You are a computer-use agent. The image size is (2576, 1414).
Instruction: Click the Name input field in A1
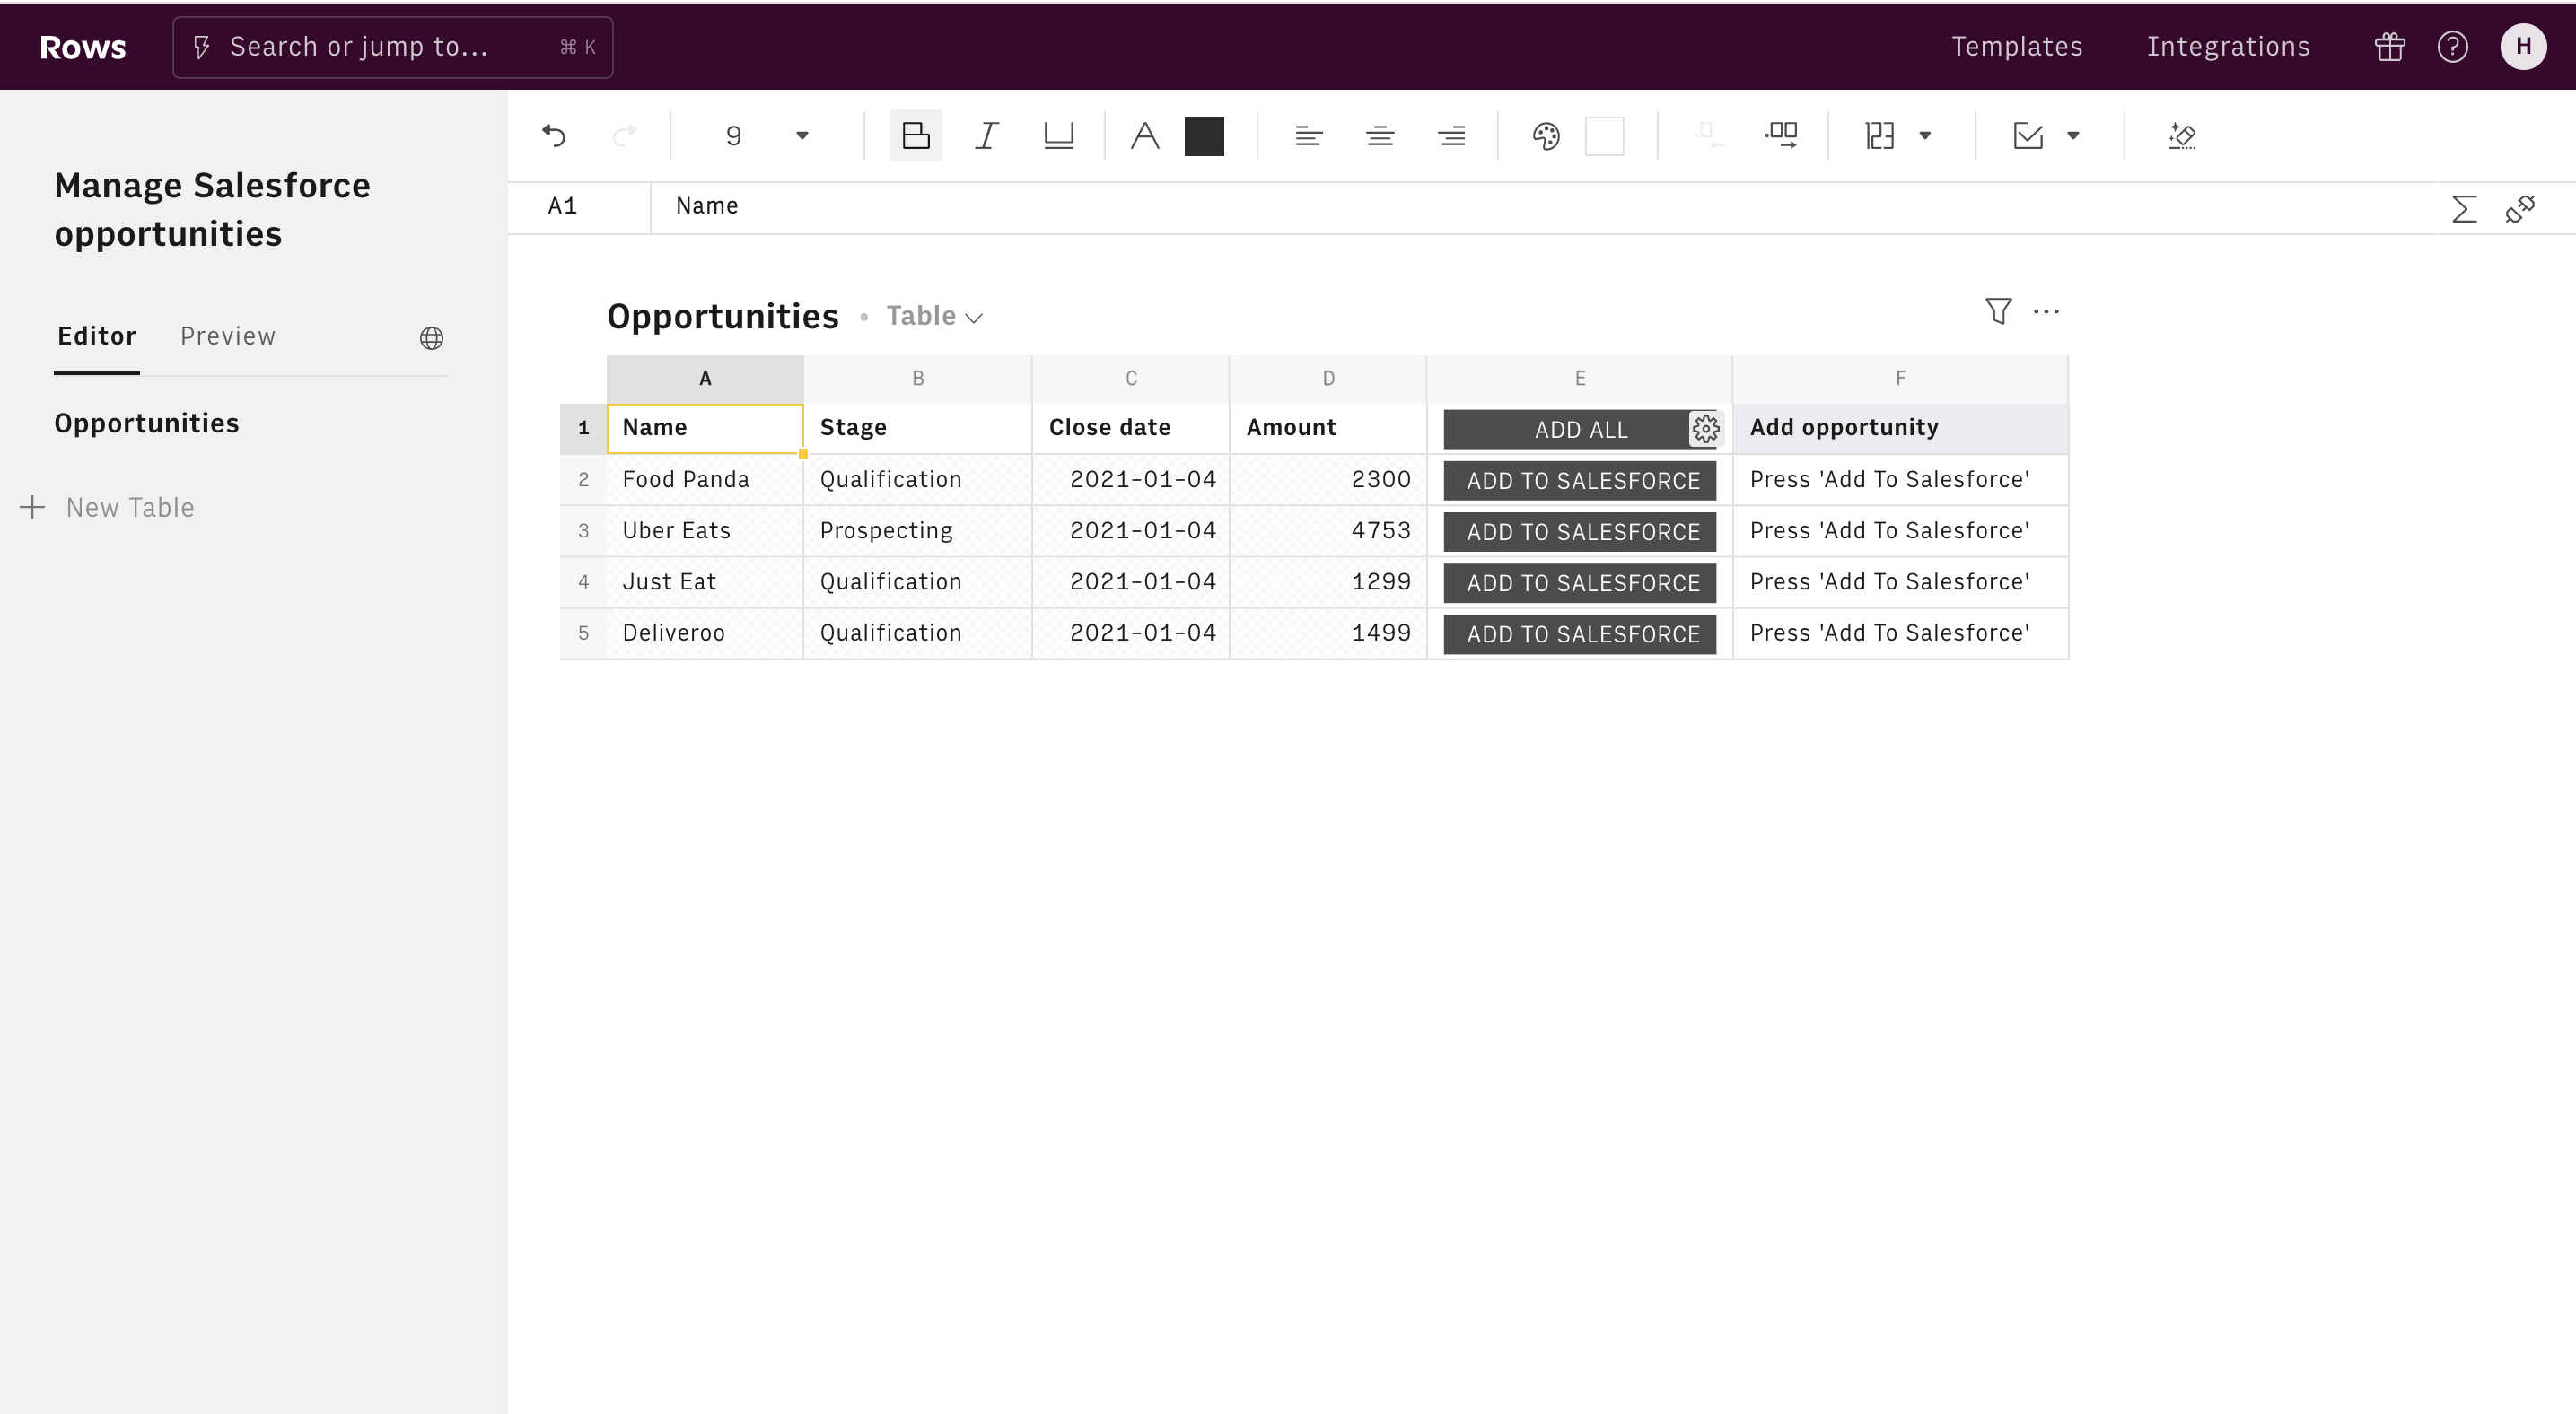705,427
